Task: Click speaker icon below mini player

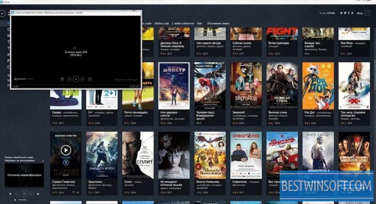Action: click(15, 200)
